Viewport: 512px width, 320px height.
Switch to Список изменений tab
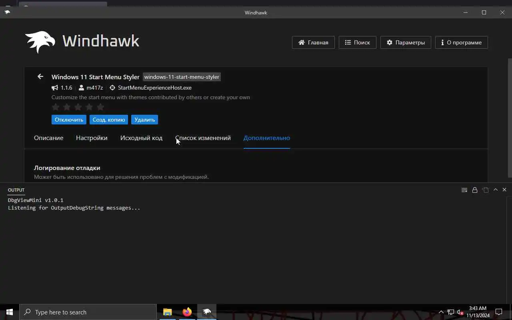coord(203,138)
